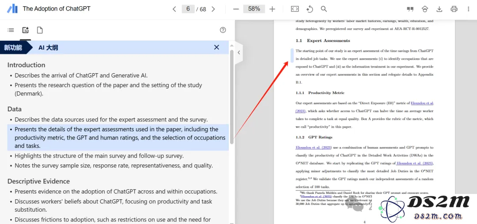Close the AI 大纲 banner
Viewport: 477px width, 224px height.
216,47
